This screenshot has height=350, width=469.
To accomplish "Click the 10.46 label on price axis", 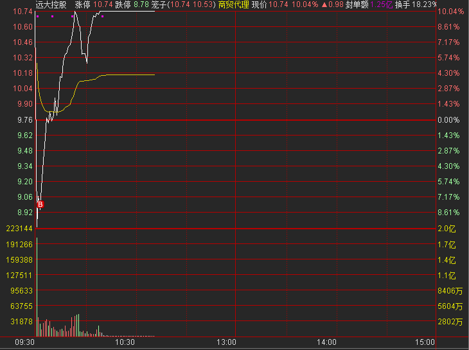I will tap(22, 42).
